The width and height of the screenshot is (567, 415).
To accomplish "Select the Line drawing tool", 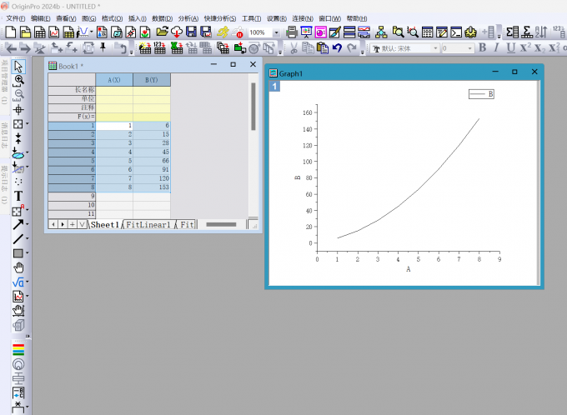I will pos(18,239).
